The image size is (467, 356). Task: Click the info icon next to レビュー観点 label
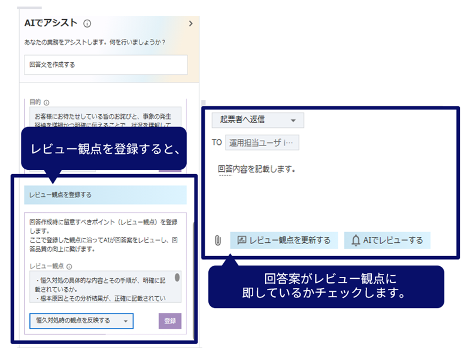click(69, 266)
